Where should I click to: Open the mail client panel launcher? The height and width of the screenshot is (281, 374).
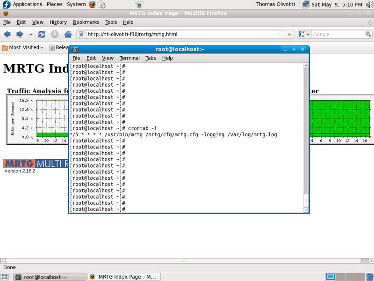click(102, 4)
